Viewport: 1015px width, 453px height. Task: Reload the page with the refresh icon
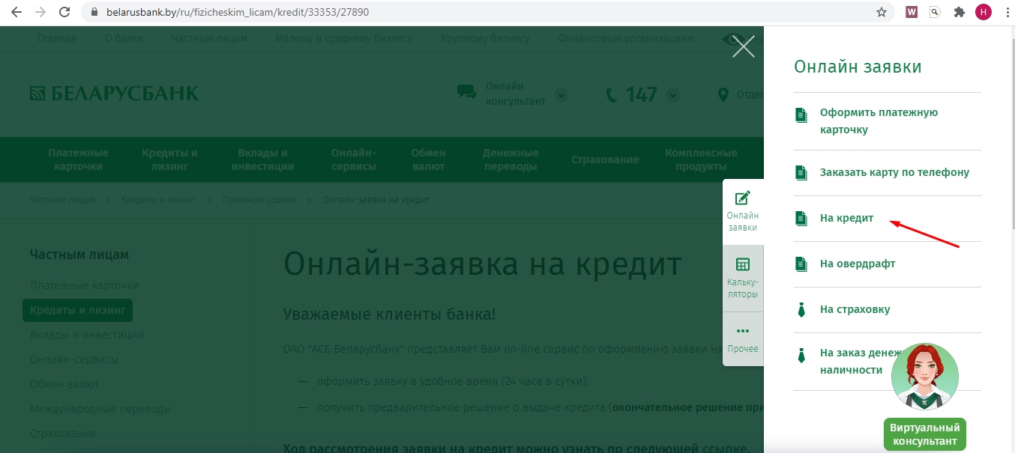pos(64,12)
